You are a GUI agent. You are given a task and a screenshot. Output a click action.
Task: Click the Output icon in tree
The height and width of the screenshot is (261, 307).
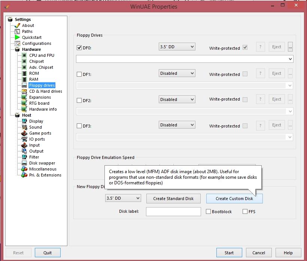pyautogui.click(x=24, y=151)
